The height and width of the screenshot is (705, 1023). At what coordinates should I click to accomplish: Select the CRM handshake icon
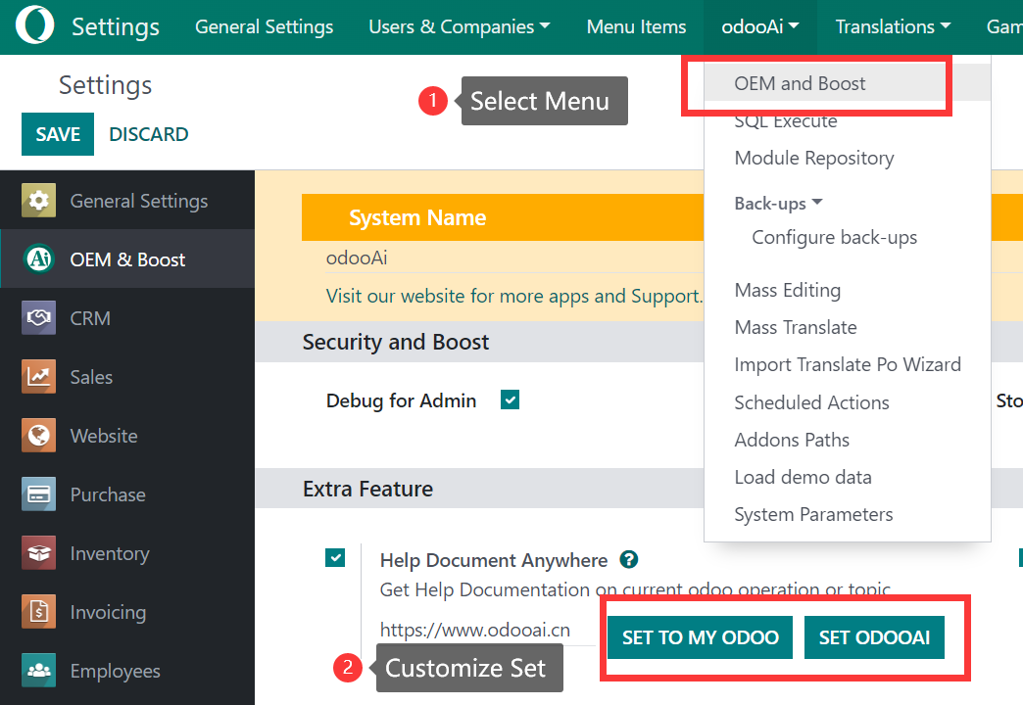pyautogui.click(x=39, y=318)
